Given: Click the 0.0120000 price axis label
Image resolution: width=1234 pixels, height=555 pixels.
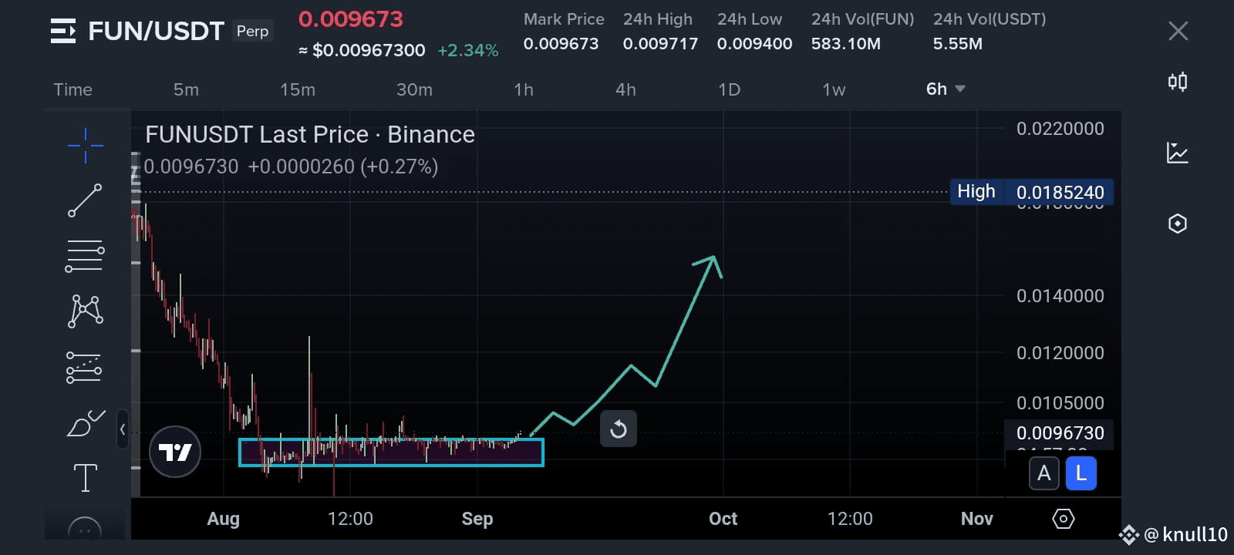Looking at the screenshot, I should pos(1060,353).
